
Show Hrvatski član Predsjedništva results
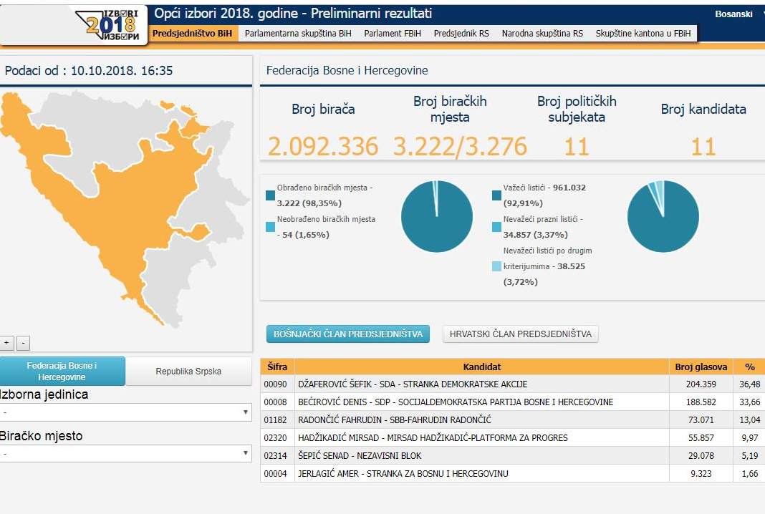point(520,334)
